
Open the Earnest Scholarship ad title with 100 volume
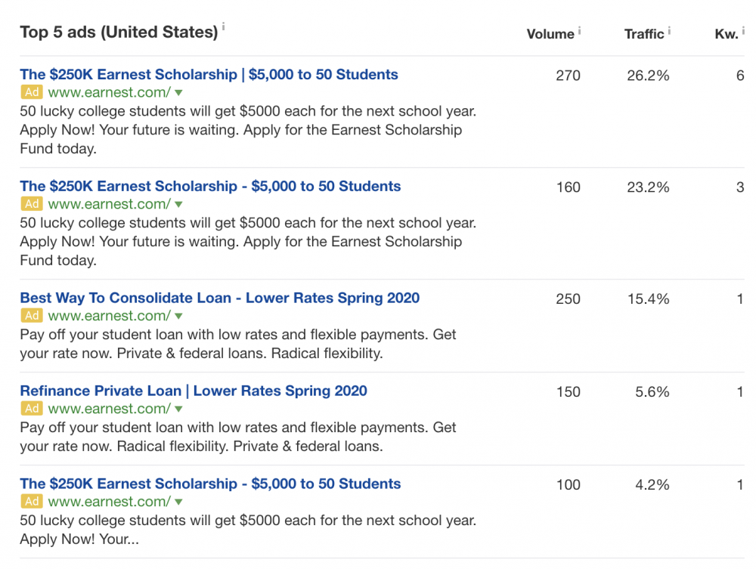pyautogui.click(x=210, y=484)
